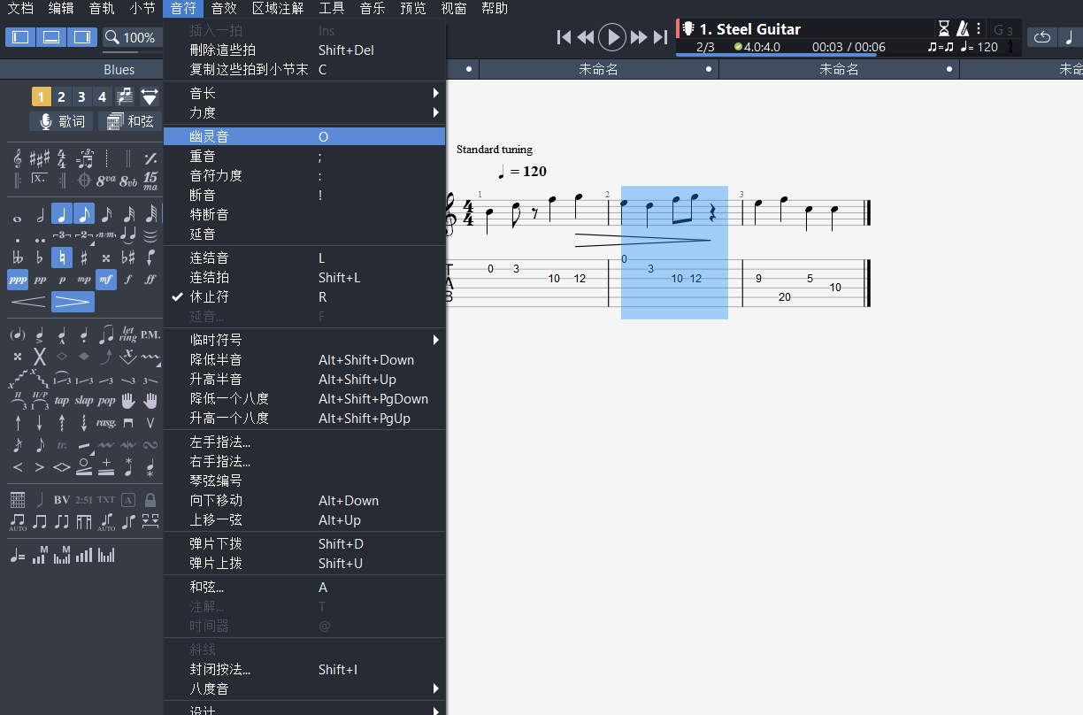Select the sharp accidental icon
The height and width of the screenshot is (715, 1083).
[x=83, y=257]
